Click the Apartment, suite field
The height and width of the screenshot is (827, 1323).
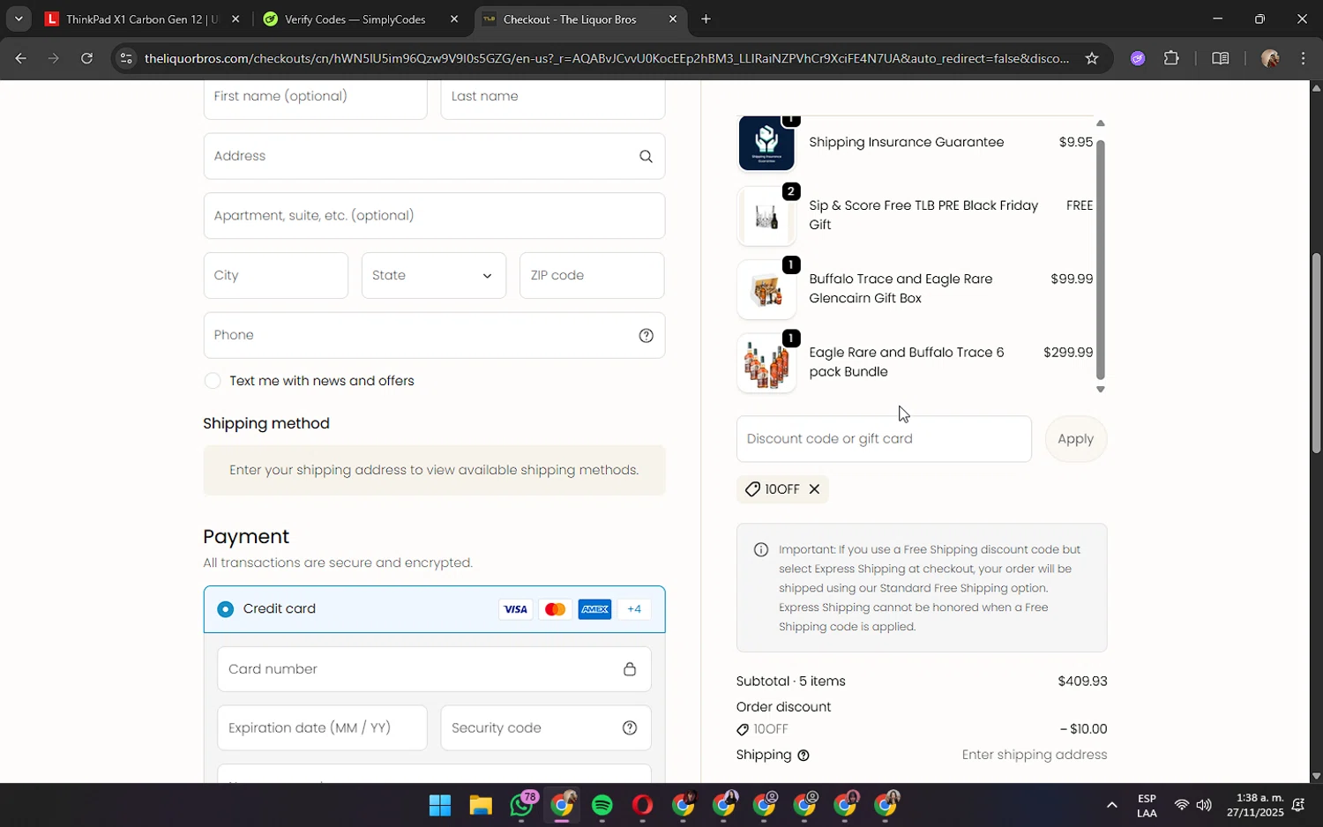pos(434,216)
